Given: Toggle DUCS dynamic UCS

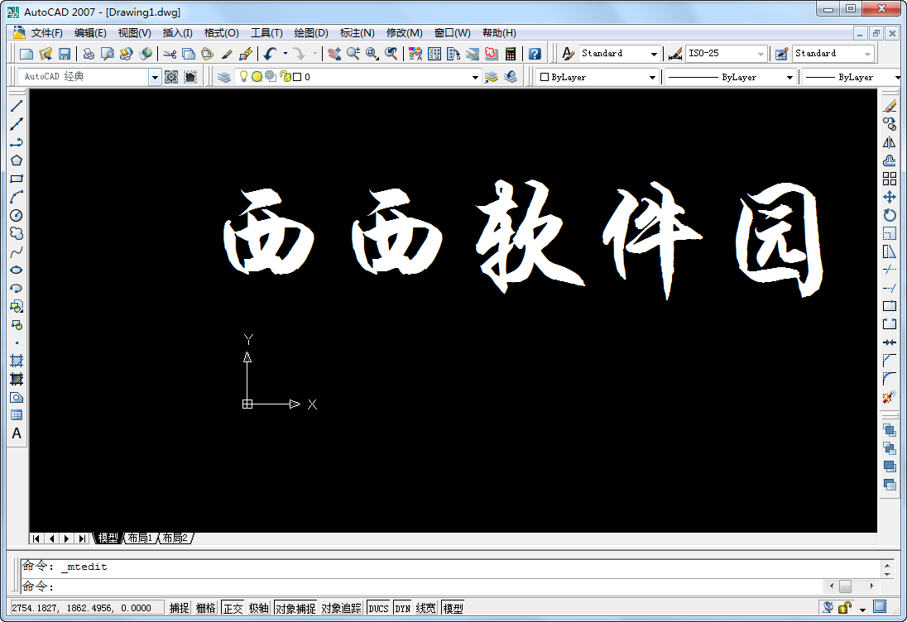Looking at the screenshot, I should [x=378, y=608].
